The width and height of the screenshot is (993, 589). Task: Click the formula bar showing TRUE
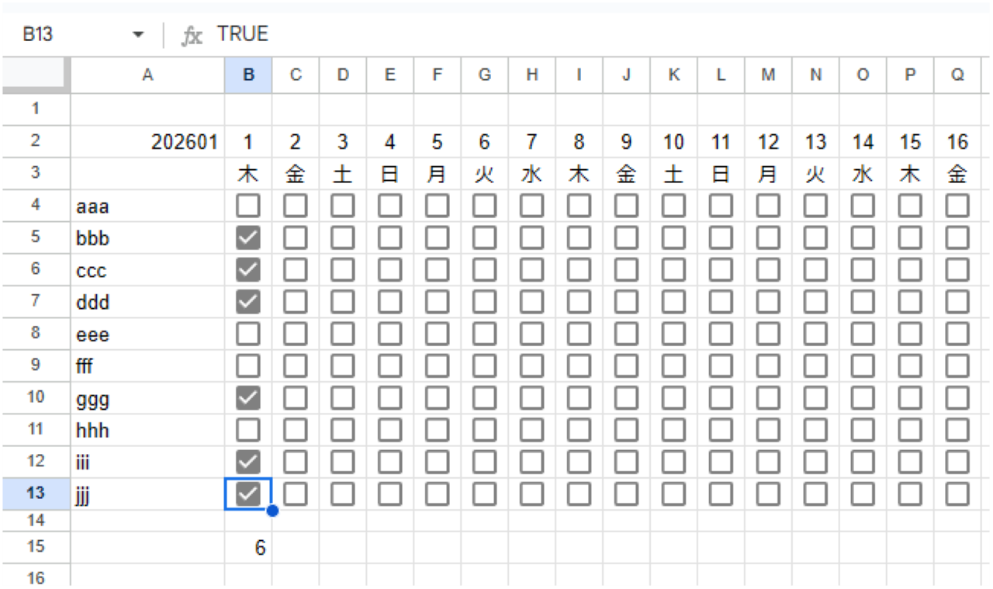[x=543, y=35]
